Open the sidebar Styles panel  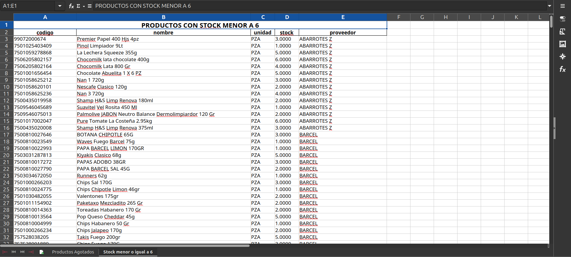562,31
